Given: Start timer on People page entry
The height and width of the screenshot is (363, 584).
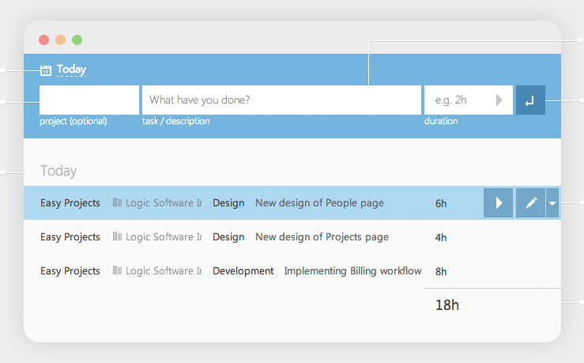Looking at the screenshot, I should tap(499, 203).
